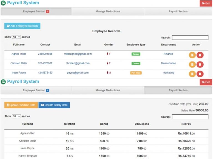Open the entries count dropdown in Employee Records

(x=16, y=37)
